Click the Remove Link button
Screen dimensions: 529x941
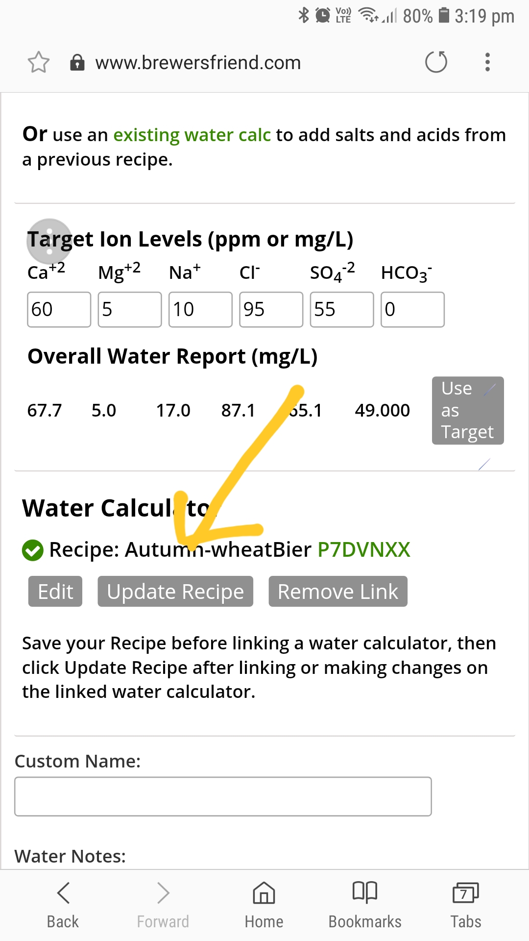[338, 591]
